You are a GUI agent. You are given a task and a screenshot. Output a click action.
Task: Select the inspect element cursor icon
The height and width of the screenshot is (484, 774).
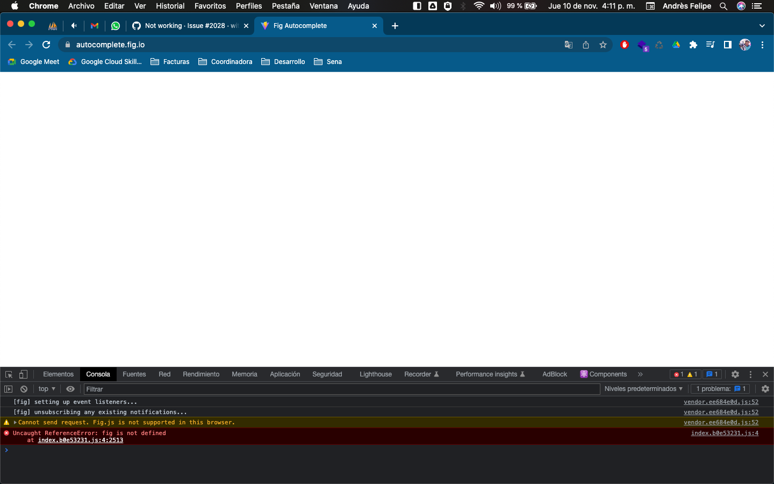(8, 374)
